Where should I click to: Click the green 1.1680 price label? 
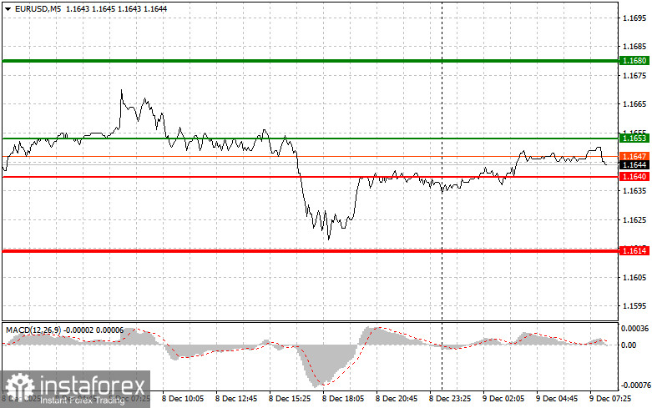coord(634,61)
